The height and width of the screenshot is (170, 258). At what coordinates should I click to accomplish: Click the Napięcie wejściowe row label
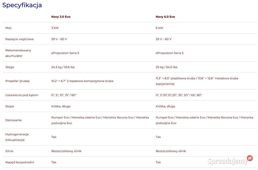20,39
